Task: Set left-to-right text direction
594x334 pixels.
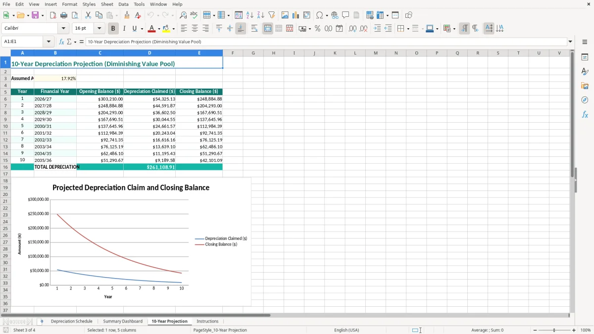Action: pyautogui.click(x=464, y=29)
